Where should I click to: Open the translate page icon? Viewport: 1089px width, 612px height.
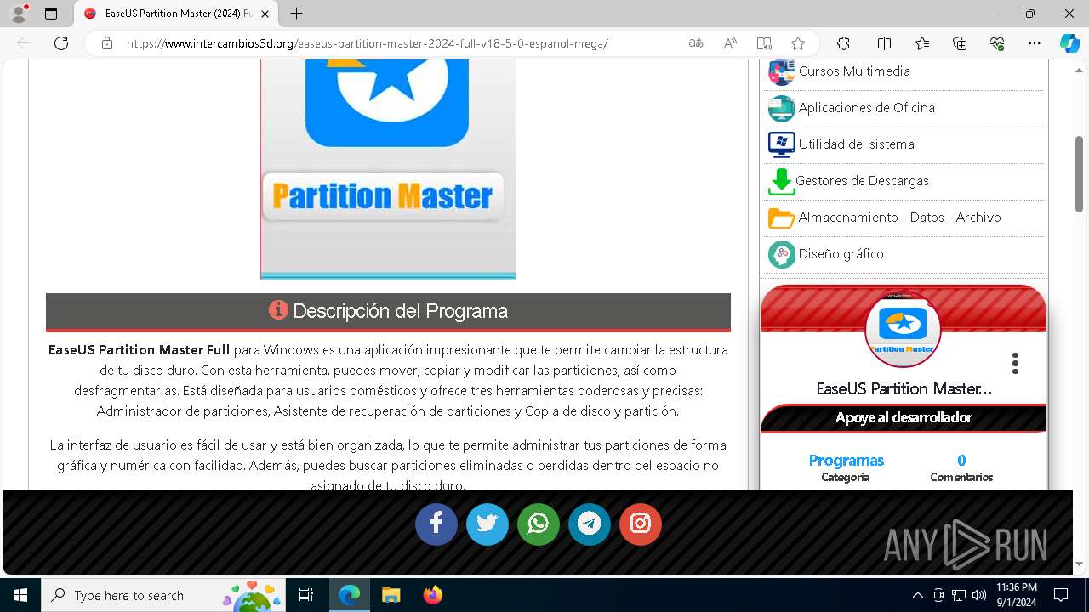click(696, 43)
